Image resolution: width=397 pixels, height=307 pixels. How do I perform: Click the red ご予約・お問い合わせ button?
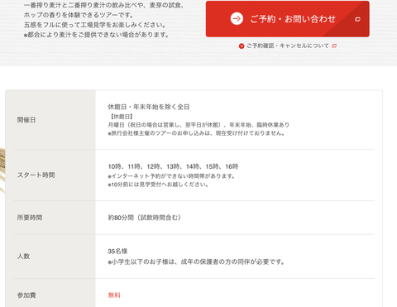[288, 19]
